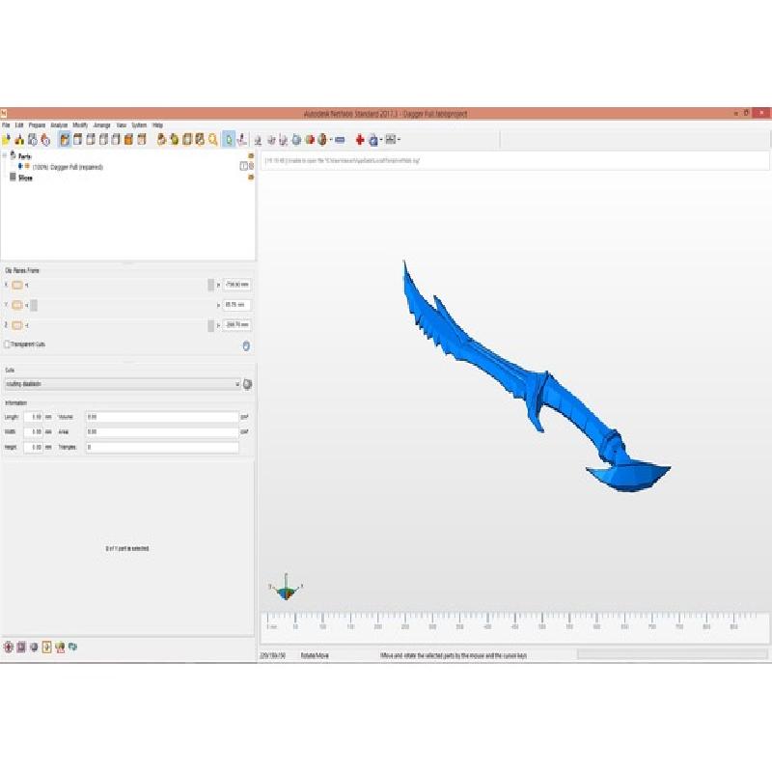Click the yellow-framed icon in bottom-left bar
The height and width of the screenshot is (772, 772).
coord(46,647)
